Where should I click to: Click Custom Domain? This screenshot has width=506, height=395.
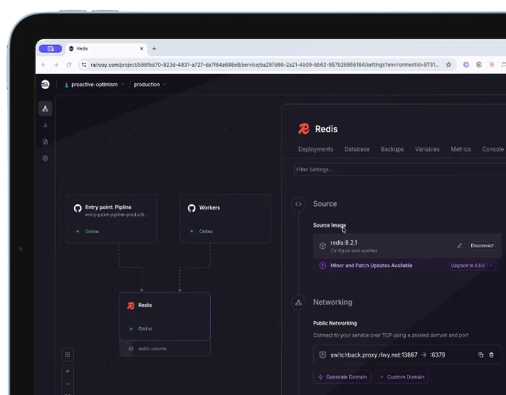[401, 377]
